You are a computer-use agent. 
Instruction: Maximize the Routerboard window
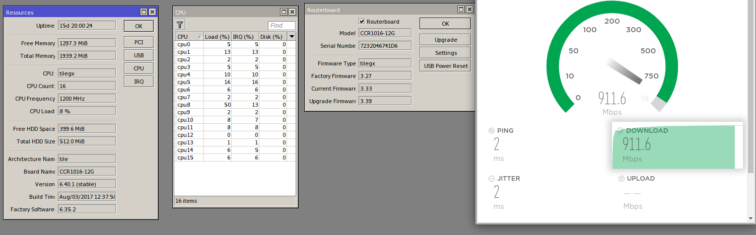pos(461,9)
